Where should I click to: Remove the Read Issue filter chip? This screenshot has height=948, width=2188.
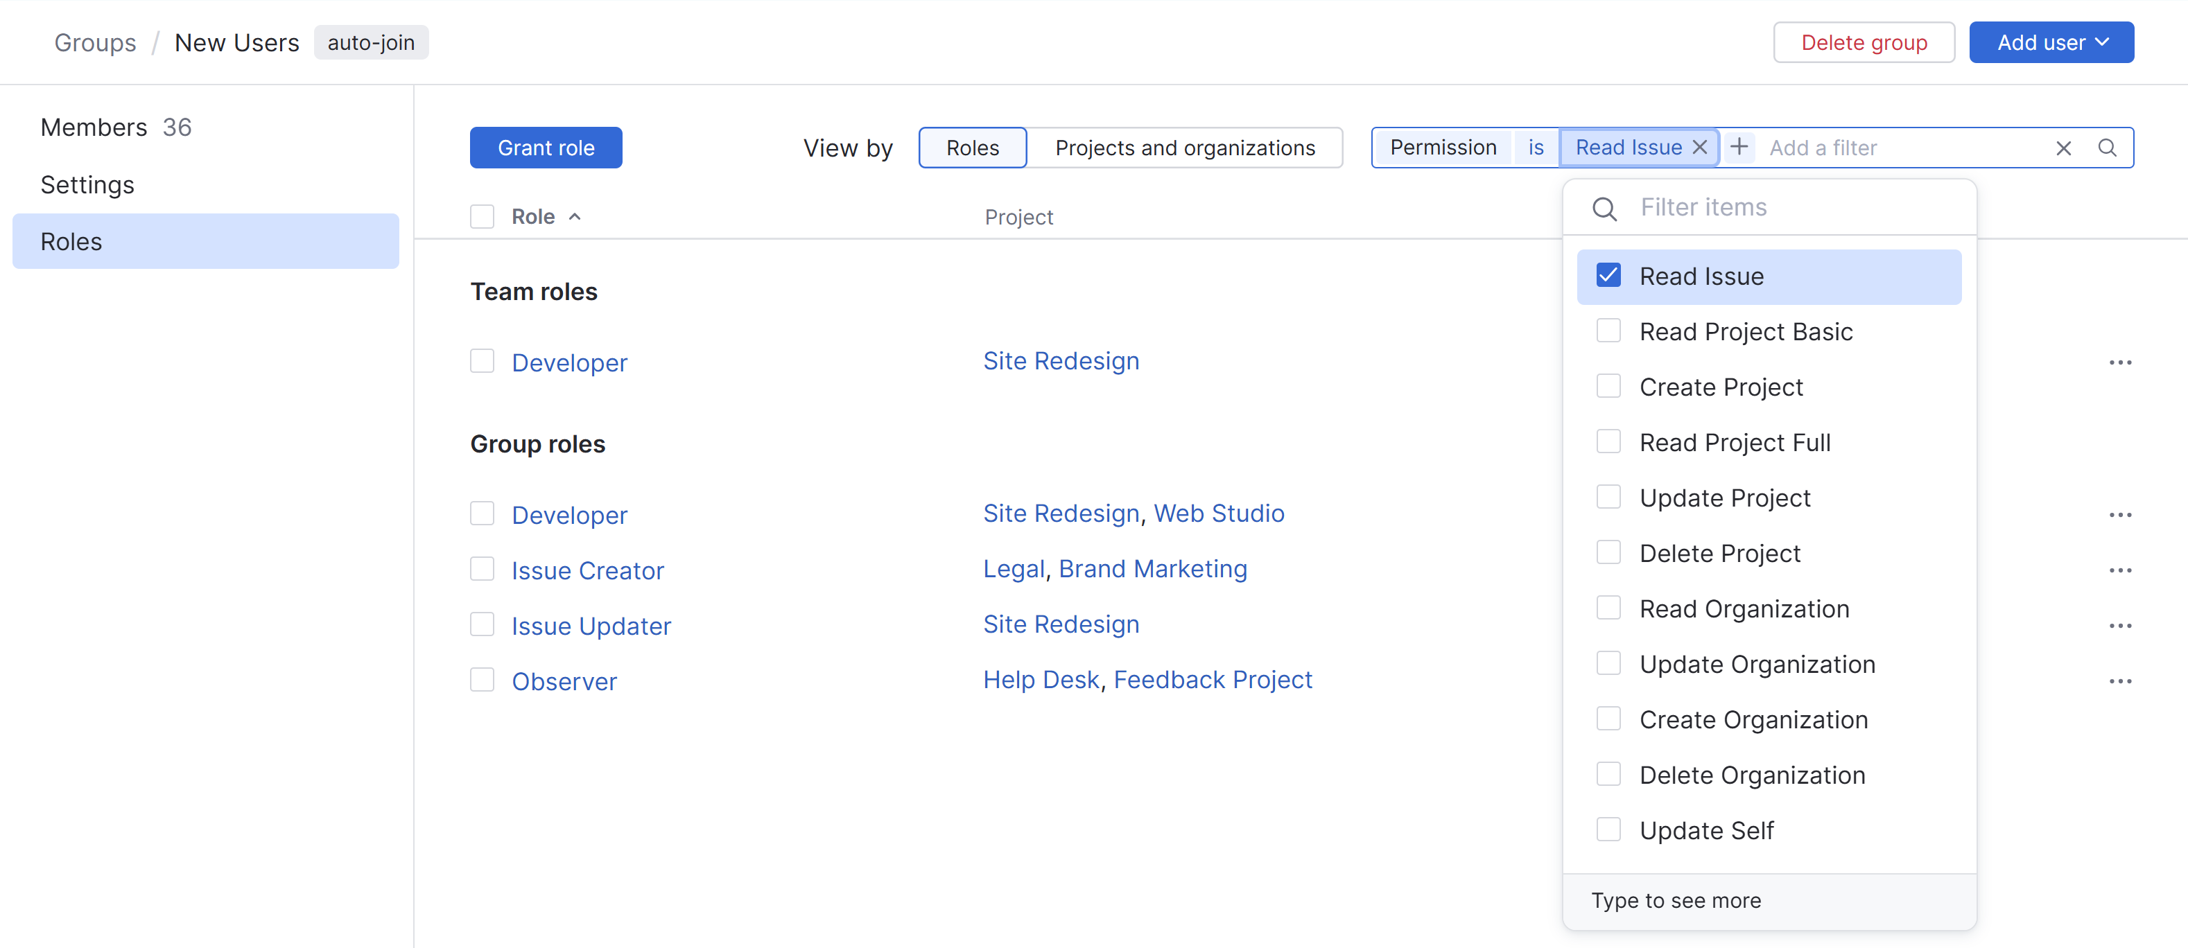point(1700,148)
